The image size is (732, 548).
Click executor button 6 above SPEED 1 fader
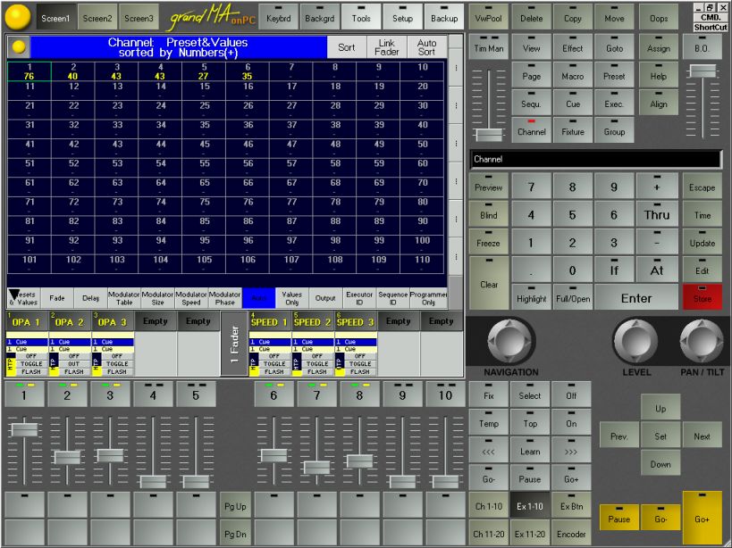point(273,394)
